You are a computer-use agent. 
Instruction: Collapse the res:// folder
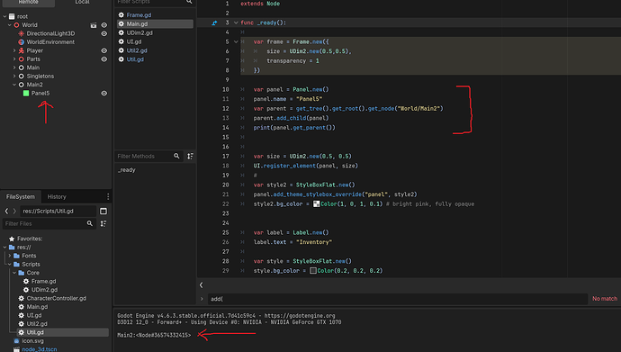point(4,247)
